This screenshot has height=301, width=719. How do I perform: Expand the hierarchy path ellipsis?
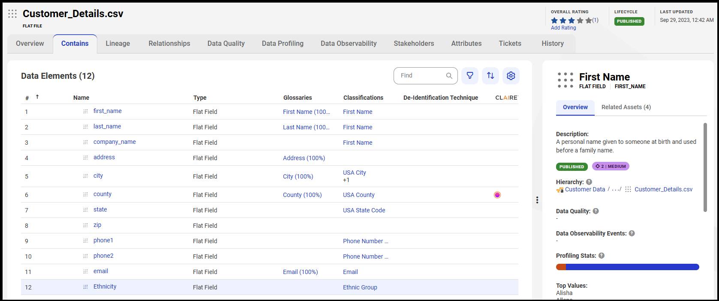coord(616,189)
